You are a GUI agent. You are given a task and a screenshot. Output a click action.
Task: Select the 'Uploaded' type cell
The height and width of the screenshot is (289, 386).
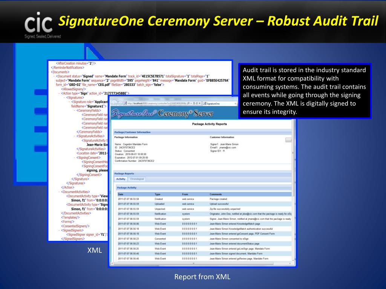click(x=159, y=204)
